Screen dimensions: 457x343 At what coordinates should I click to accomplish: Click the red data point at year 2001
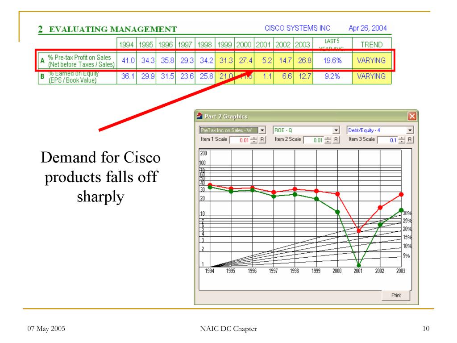pyautogui.click(x=359, y=230)
